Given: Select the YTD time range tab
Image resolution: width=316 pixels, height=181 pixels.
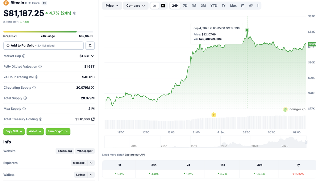Looking at the screenshot, I should 214,6.
